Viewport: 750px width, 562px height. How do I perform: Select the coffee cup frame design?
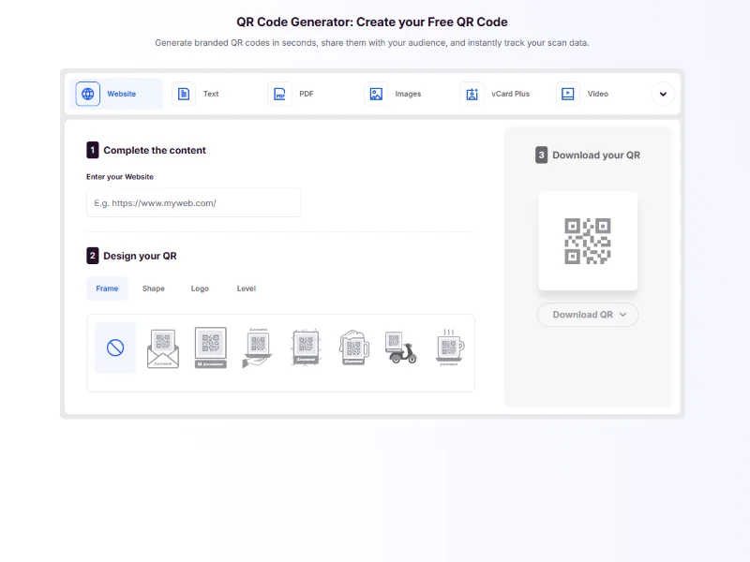pos(449,348)
